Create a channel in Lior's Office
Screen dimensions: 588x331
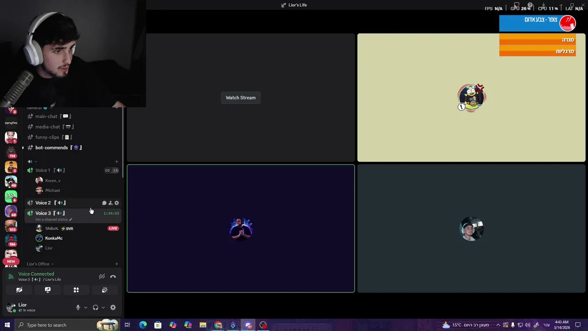click(117, 264)
